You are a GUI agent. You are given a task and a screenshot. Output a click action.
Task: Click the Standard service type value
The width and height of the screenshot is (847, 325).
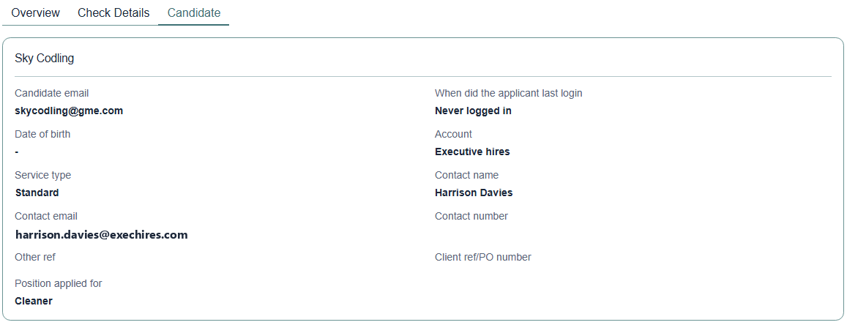[37, 193]
